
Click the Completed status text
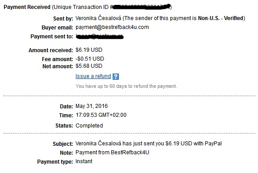[x=89, y=126]
